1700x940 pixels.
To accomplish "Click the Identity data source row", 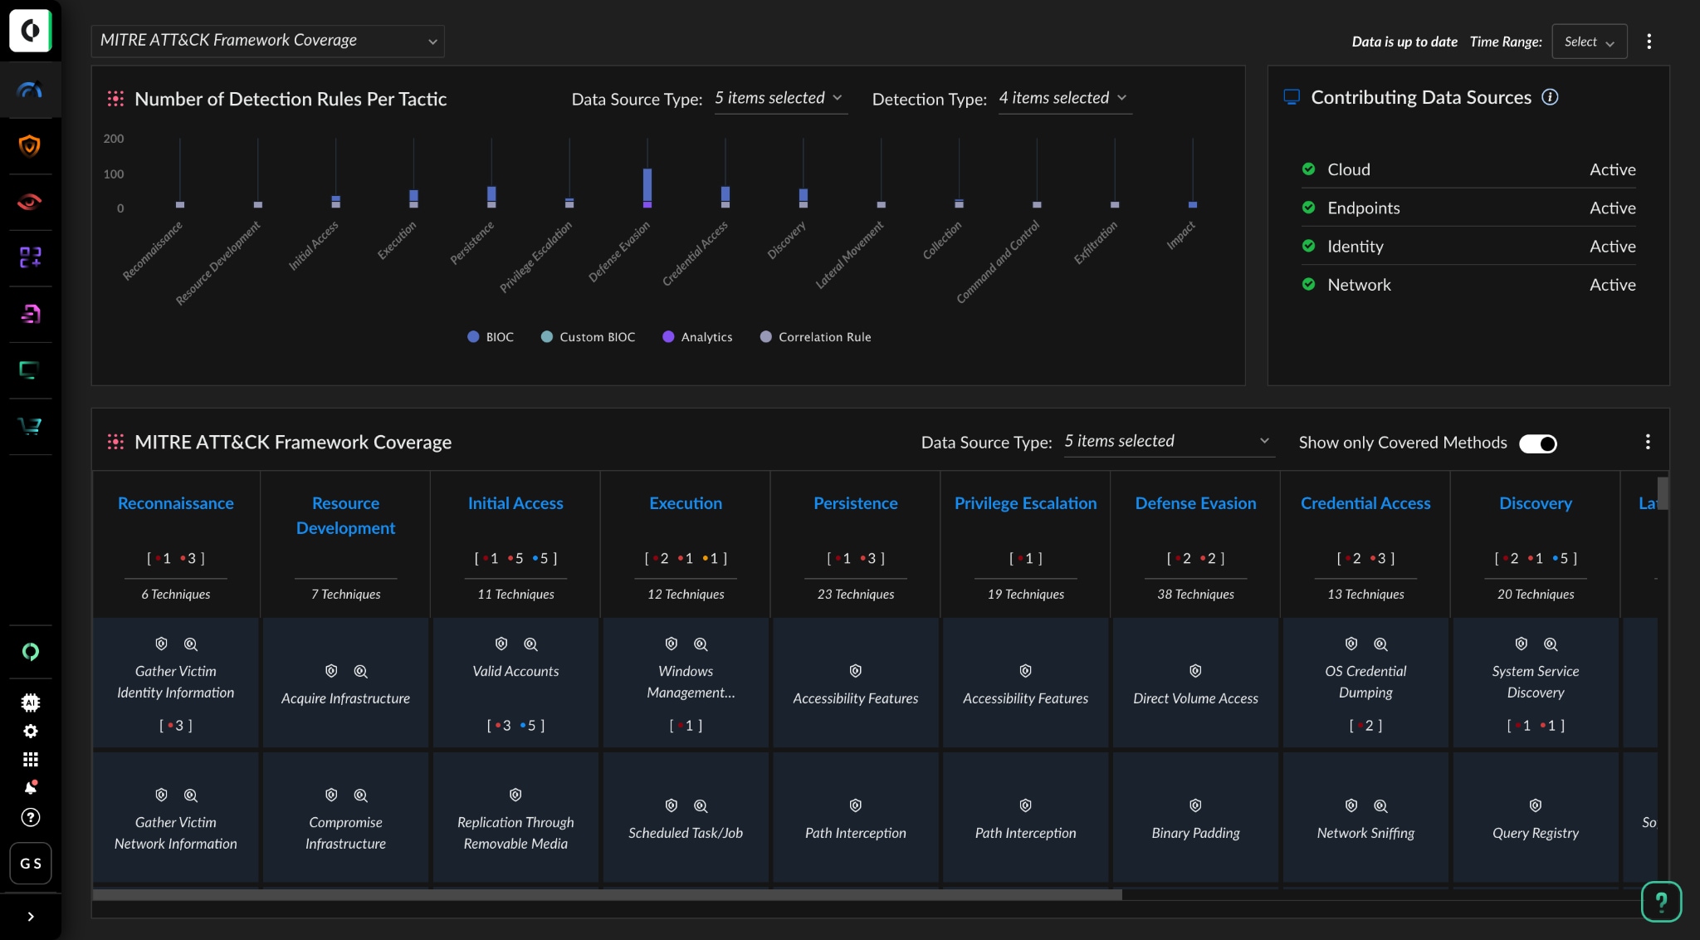I will (1468, 247).
